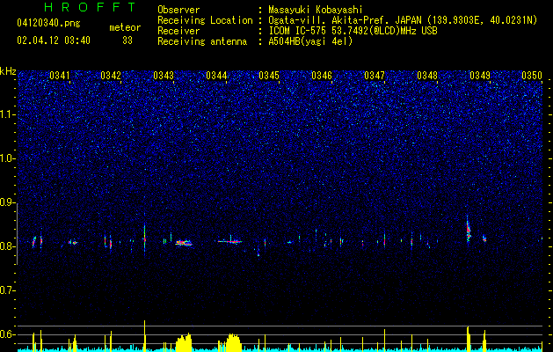553x352 pixels.
Task: Click the 0.9 frequency axis label
Action: pyautogui.click(x=7, y=202)
